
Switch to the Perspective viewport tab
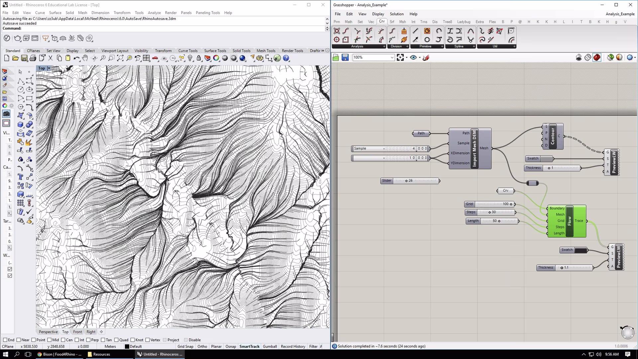click(x=48, y=332)
